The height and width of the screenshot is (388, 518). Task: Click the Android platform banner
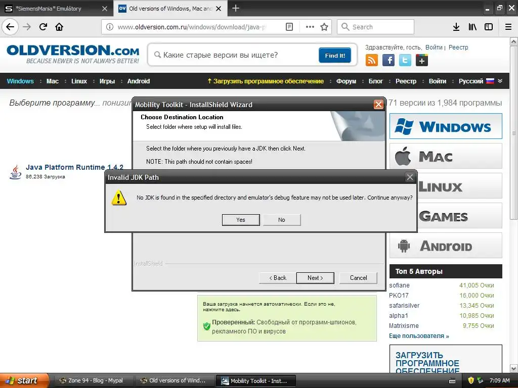pyautogui.click(x=446, y=246)
